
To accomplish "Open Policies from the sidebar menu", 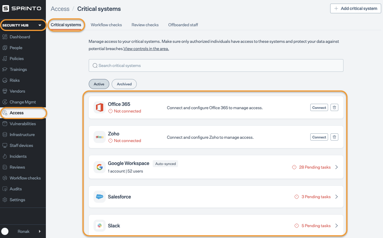I will click(23, 59).
